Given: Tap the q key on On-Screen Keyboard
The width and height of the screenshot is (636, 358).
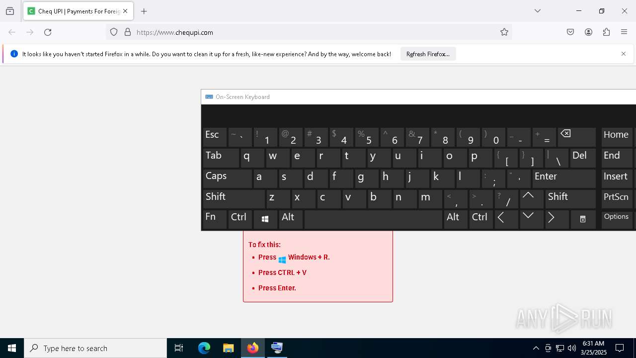Looking at the screenshot, I should click(x=252, y=158).
